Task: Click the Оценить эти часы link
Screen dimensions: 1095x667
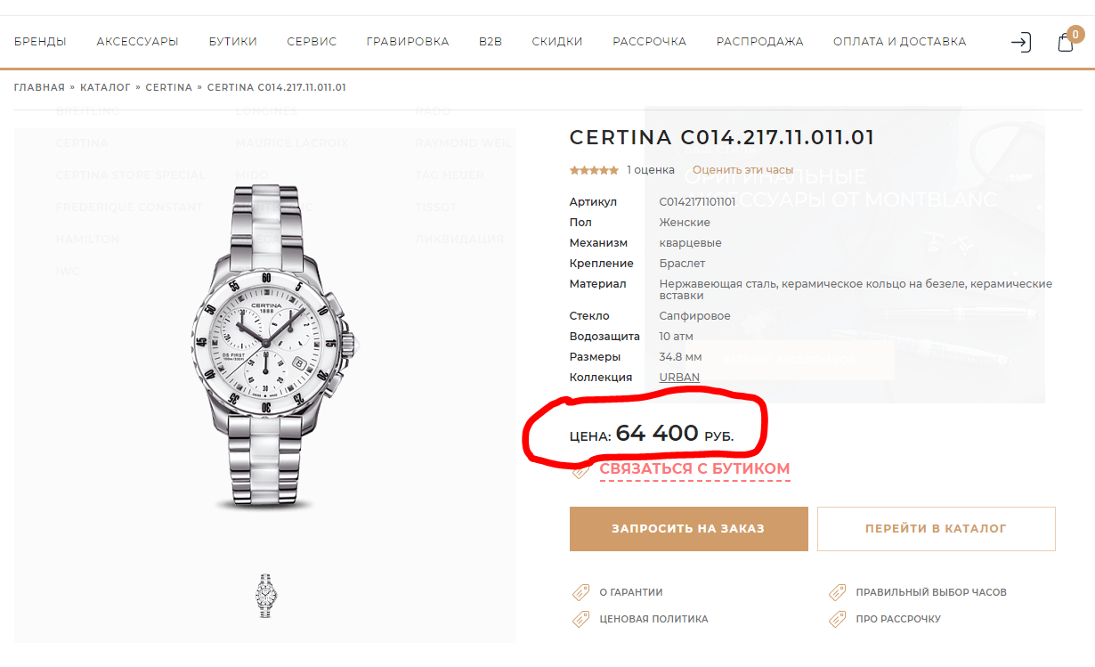Action: coord(742,170)
